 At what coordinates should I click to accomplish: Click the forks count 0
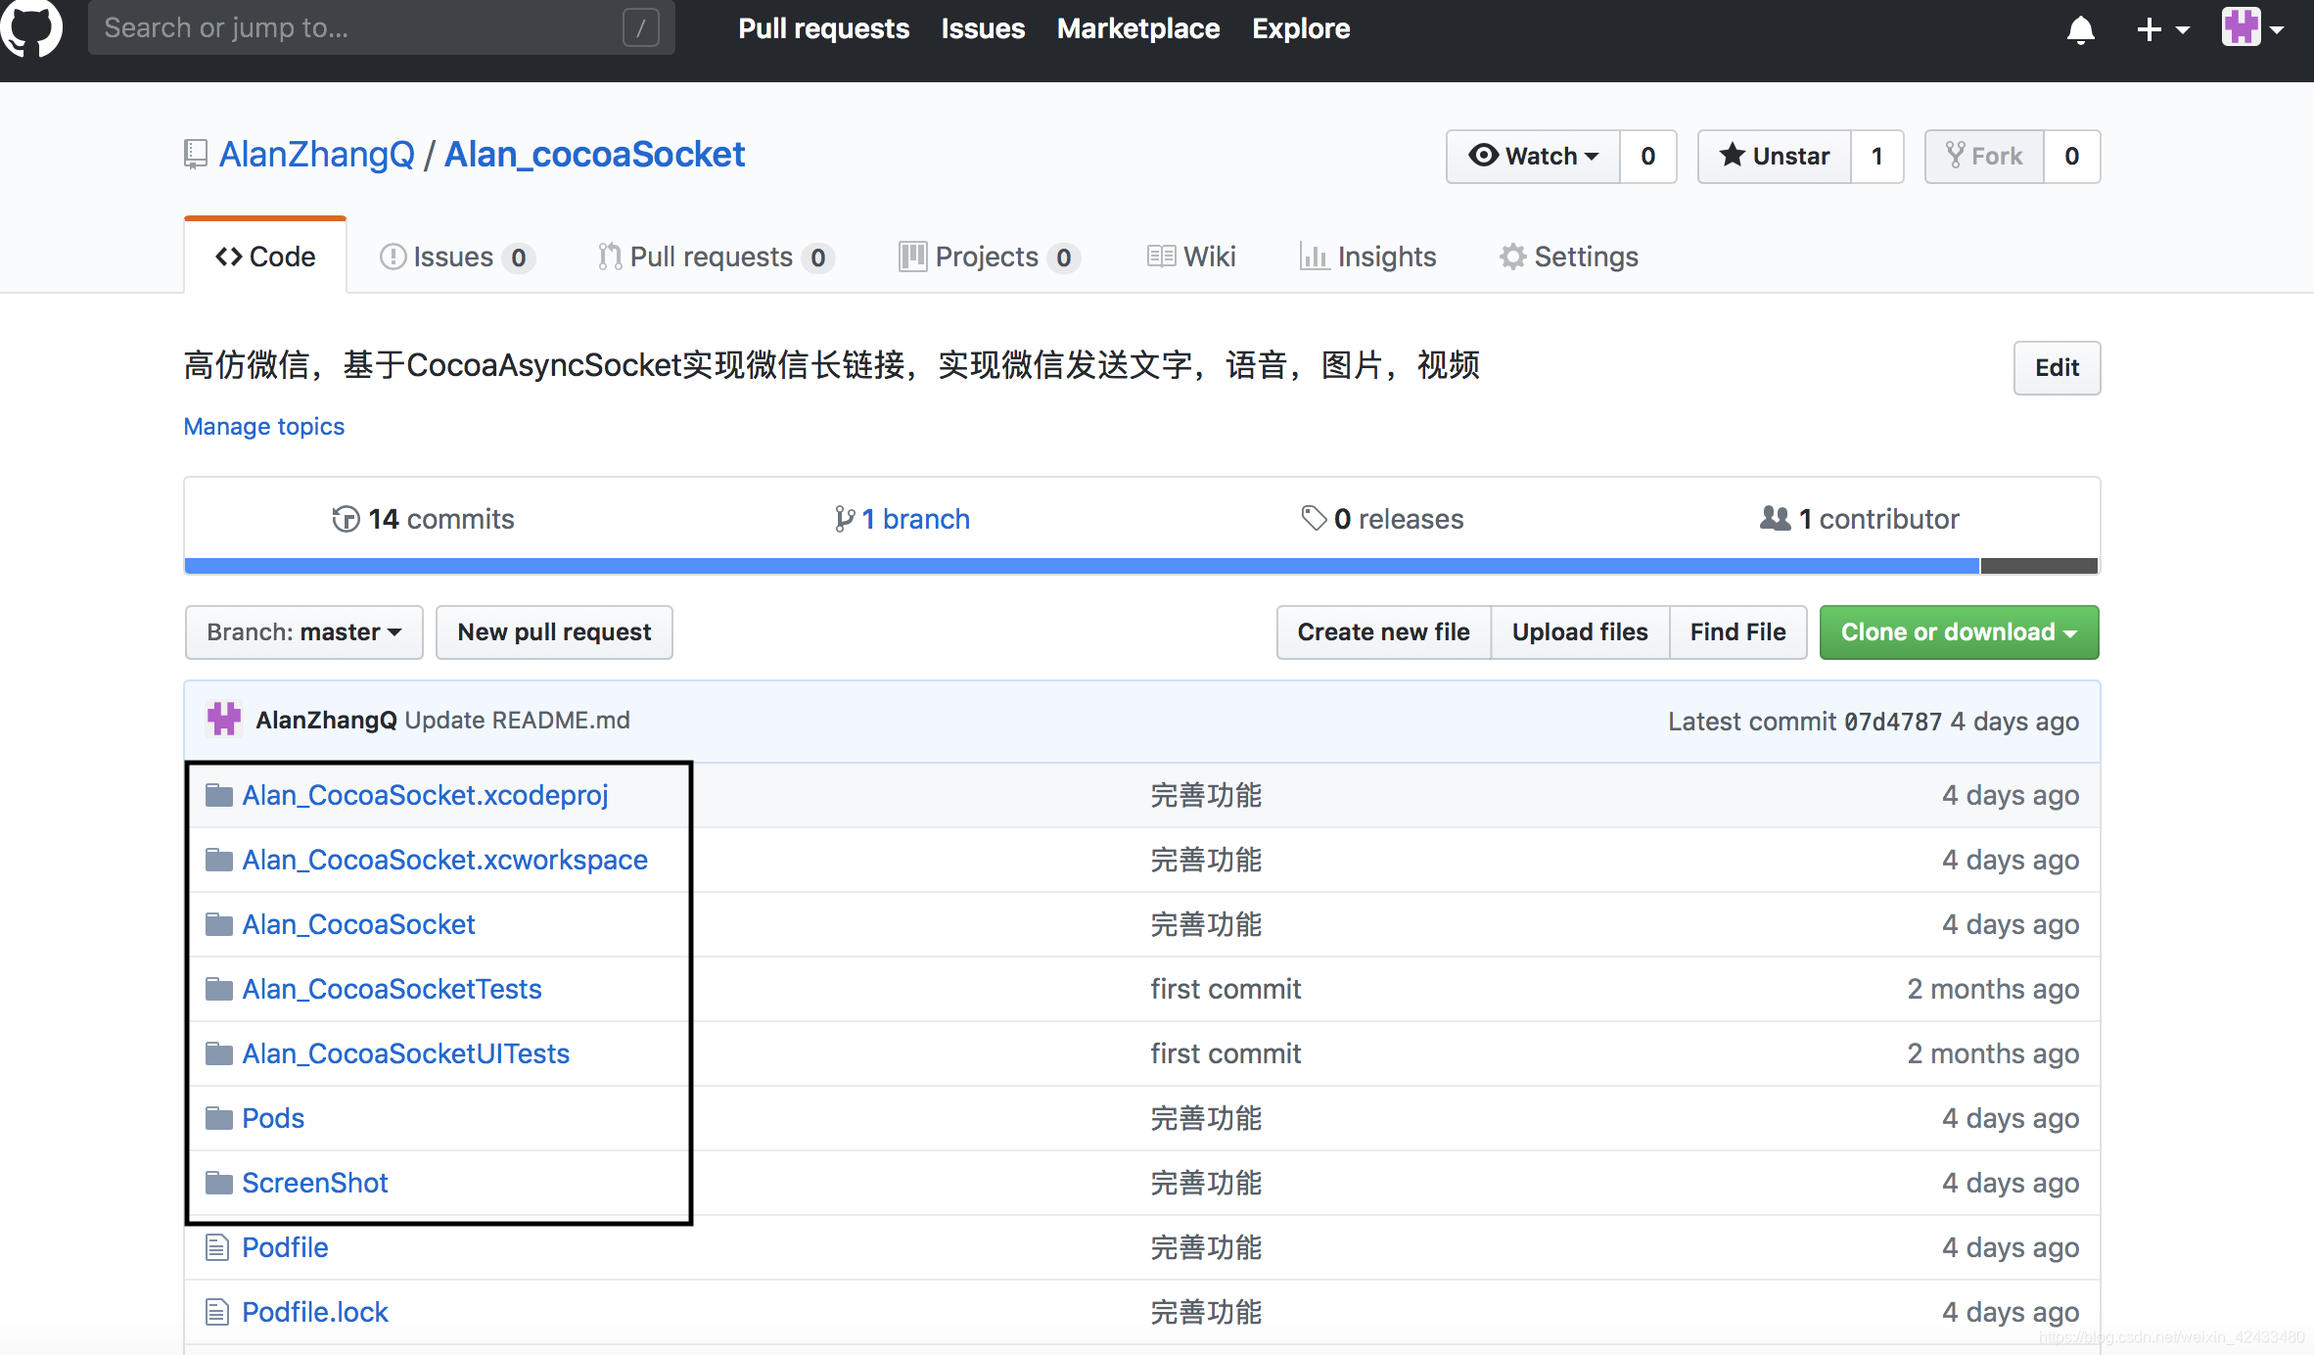[2071, 156]
